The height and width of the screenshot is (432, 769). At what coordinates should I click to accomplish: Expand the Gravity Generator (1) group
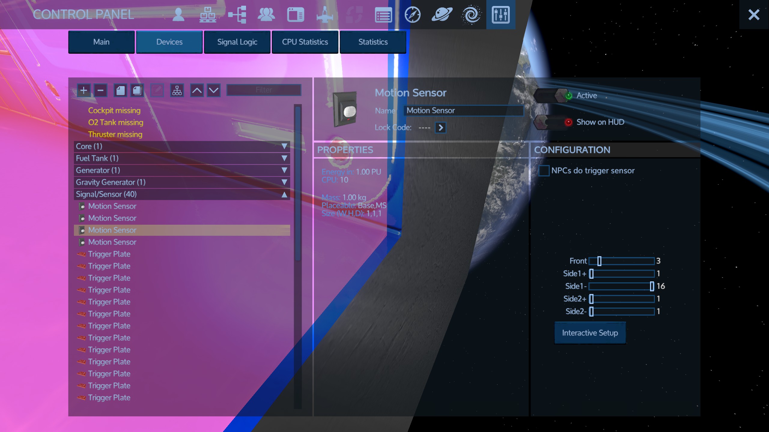pyautogui.click(x=182, y=182)
